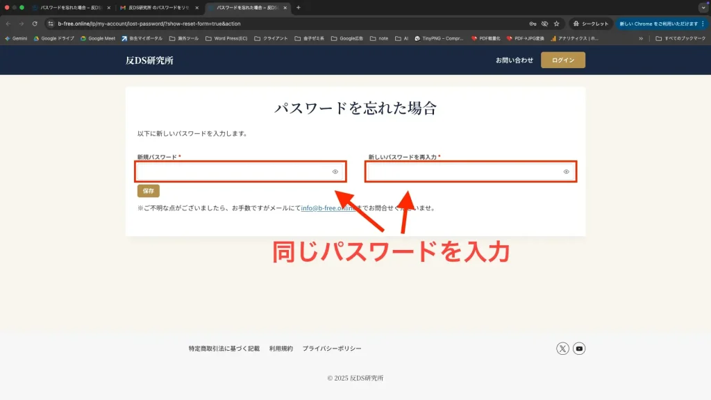
Task: Click the 新規パスワード input field
Action: [x=233, y=172]
